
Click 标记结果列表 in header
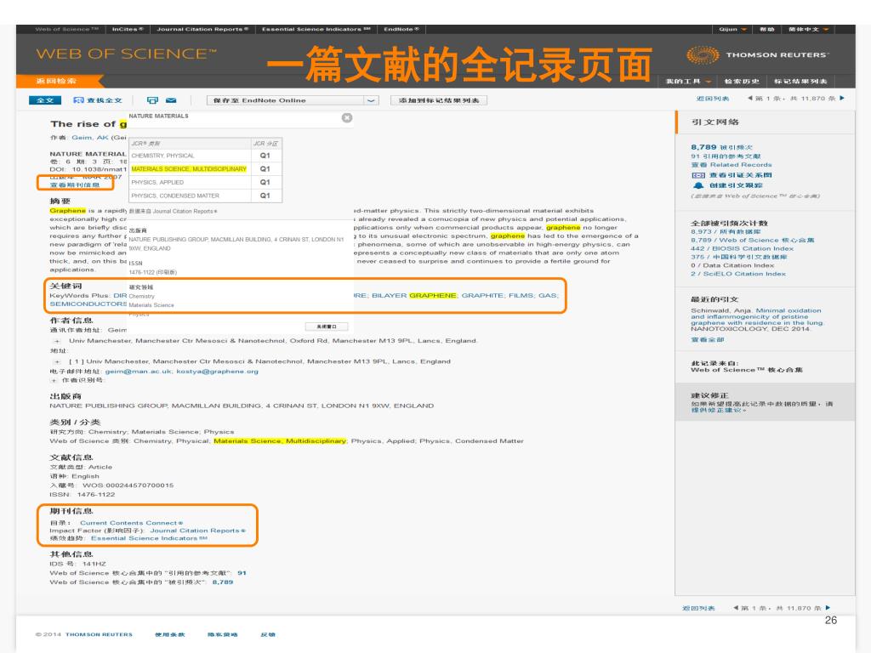tap(800, 81)
